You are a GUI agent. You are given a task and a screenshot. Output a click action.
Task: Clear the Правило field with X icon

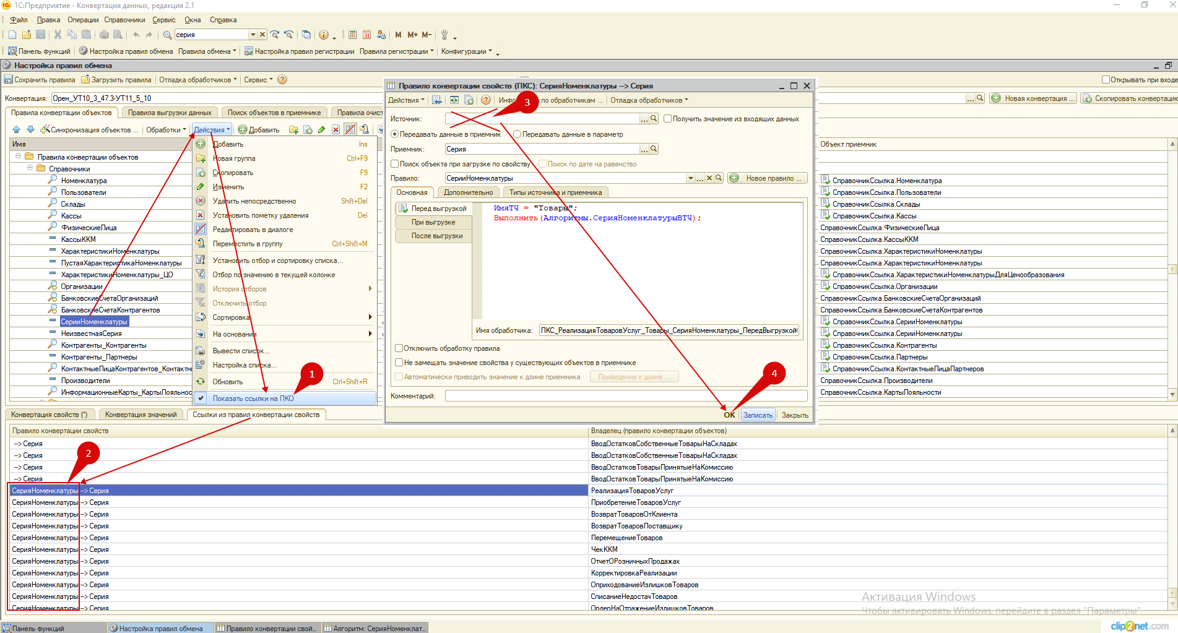(x=709, y=178)
